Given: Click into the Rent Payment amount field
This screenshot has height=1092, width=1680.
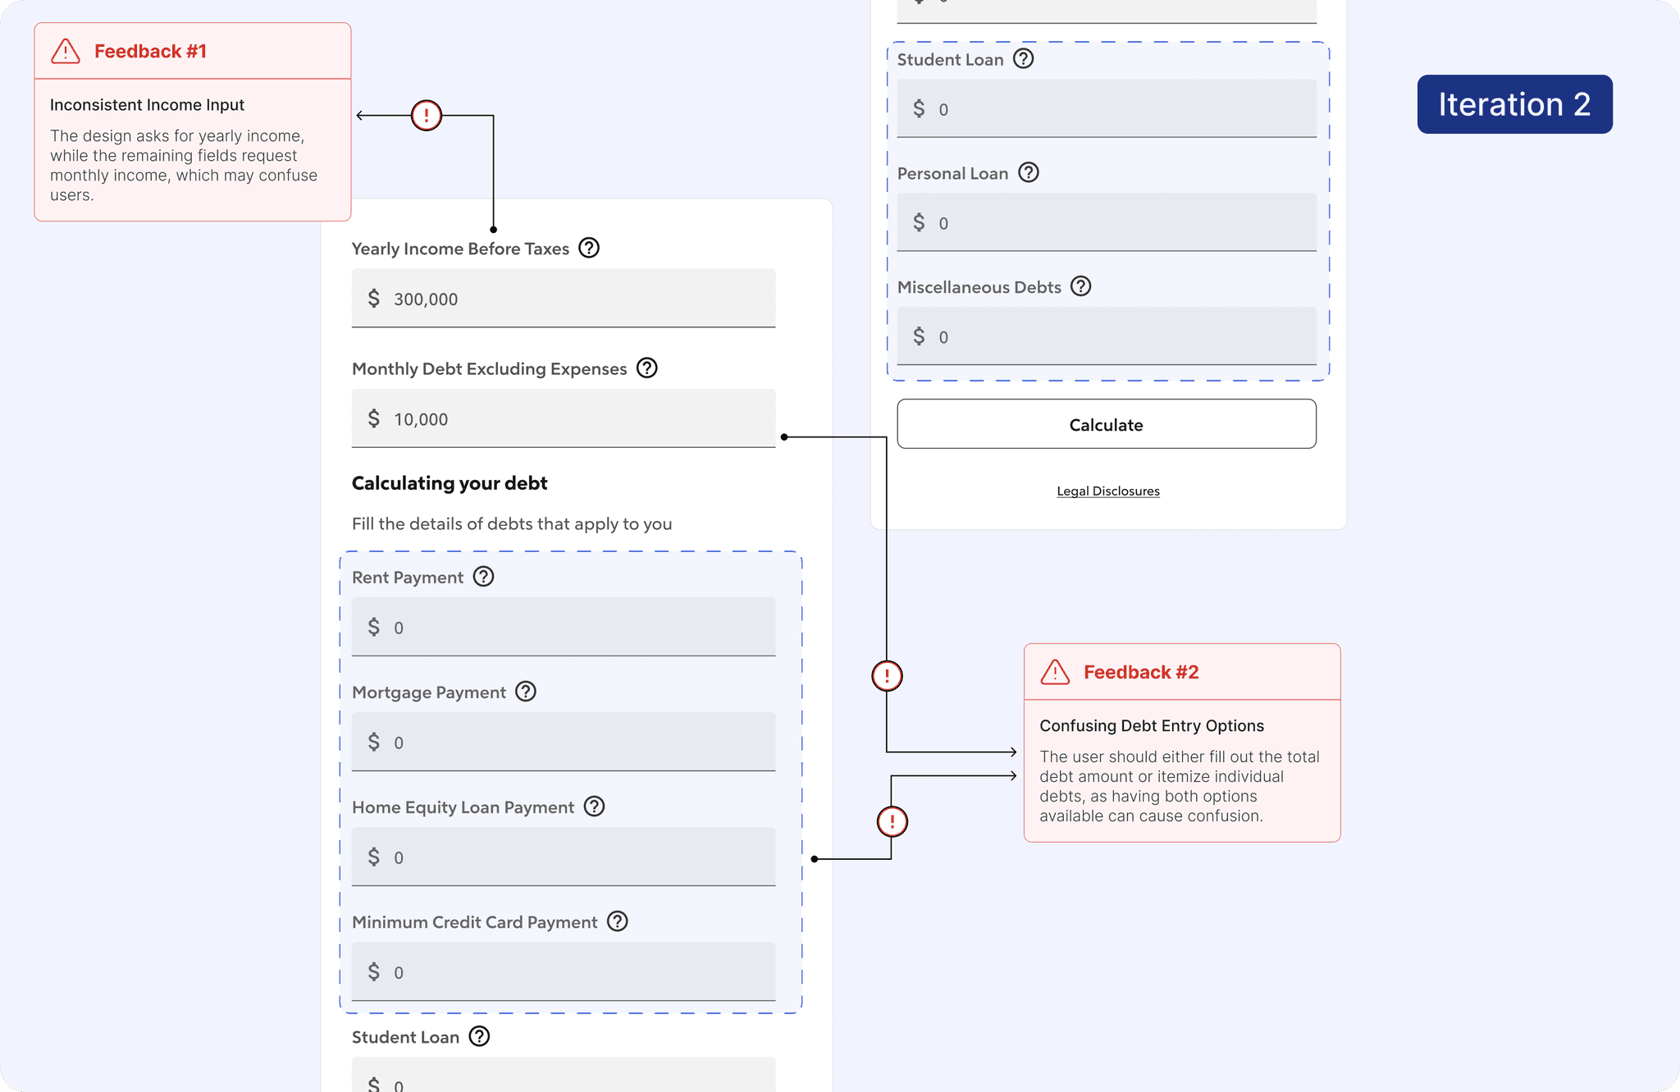Looking at the screenshot, I should click(x=564, y=627).
